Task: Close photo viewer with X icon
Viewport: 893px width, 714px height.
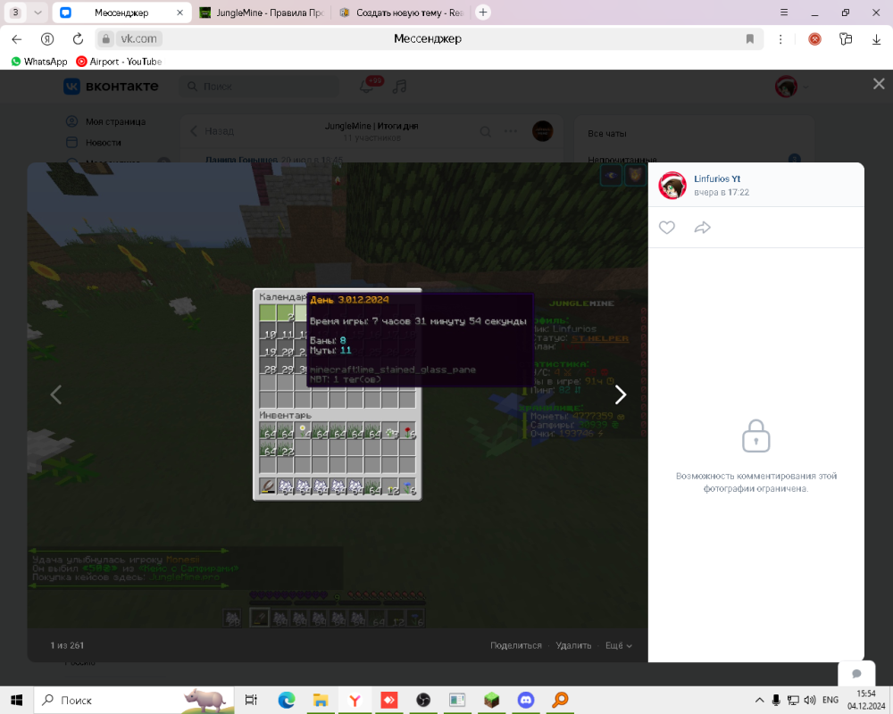Action: click(x=879, y=84)
